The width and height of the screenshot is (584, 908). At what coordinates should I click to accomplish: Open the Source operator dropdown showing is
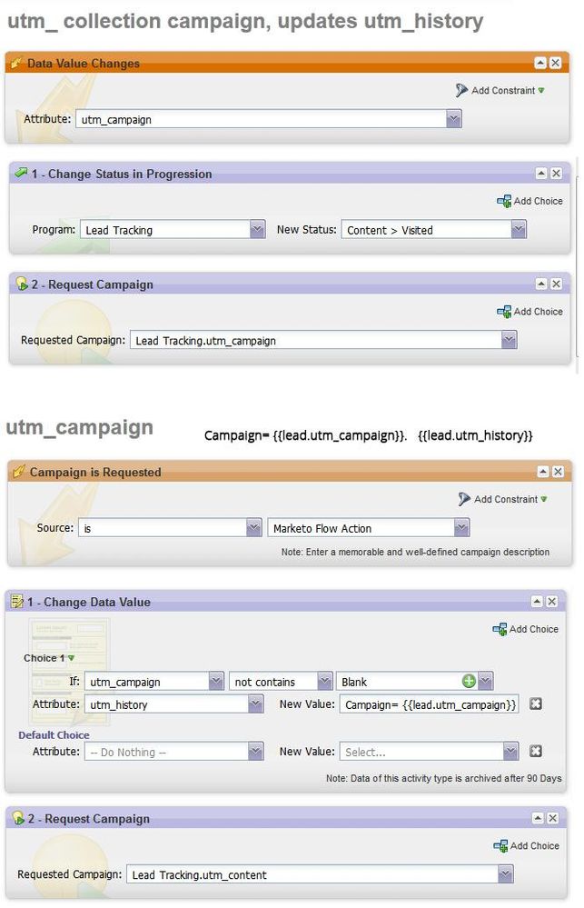(x=253, y=528)
